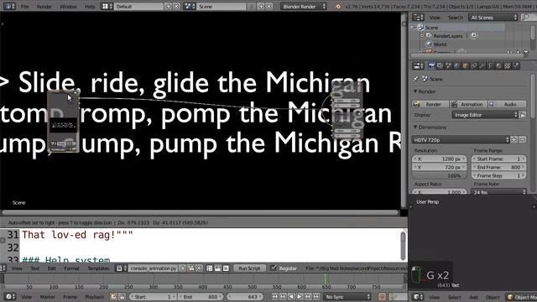The image size is (537, 302).
Task: Add a new screen layout next to Default
Action: (x=168, y=6)
